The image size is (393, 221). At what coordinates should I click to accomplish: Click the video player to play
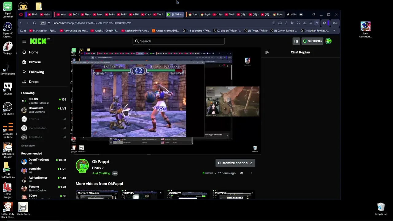pyautogui.click(x=166, y=100)
